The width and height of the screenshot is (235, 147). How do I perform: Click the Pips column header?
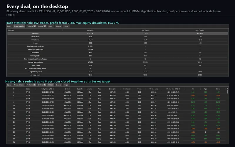(x=205, y=89)
